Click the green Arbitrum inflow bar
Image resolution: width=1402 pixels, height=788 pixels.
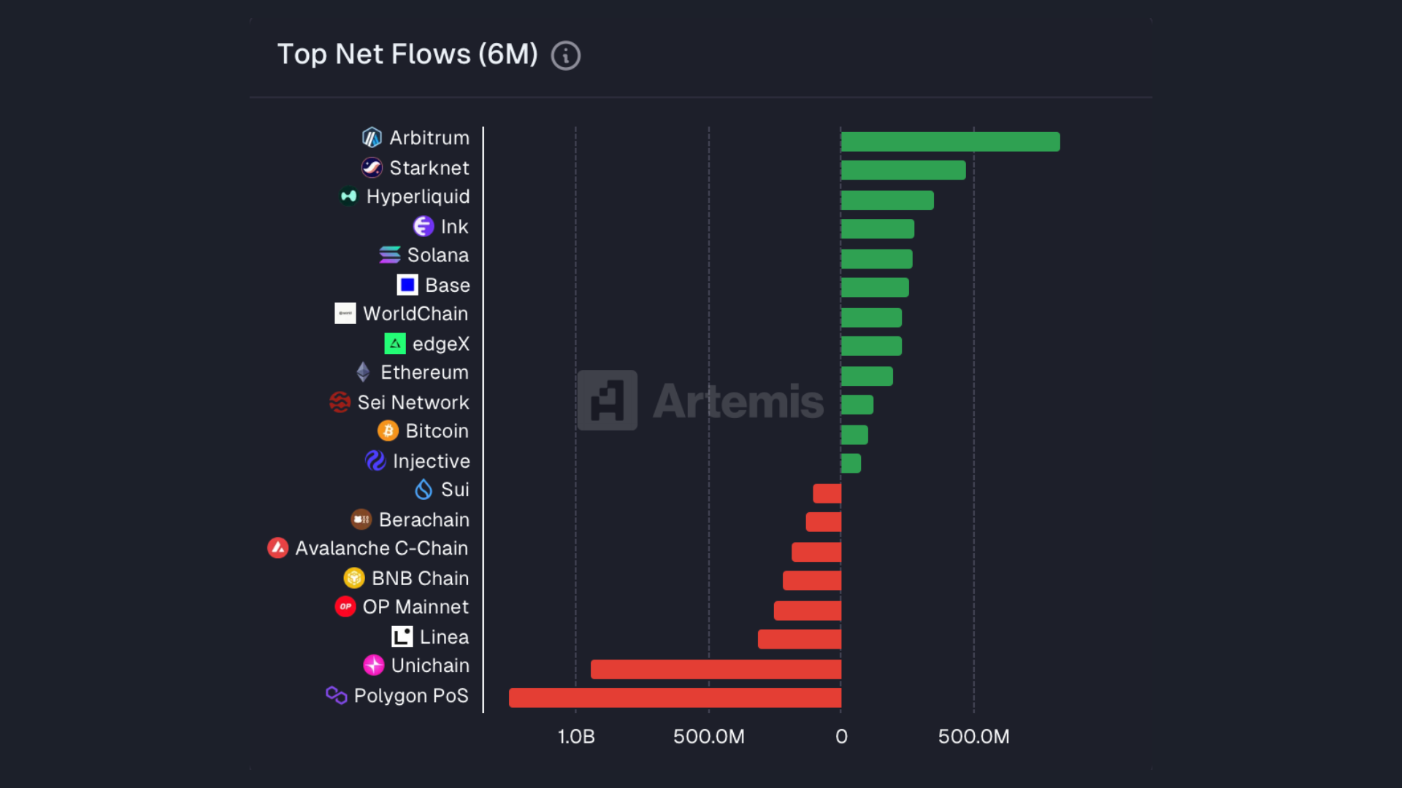[951, 142]
